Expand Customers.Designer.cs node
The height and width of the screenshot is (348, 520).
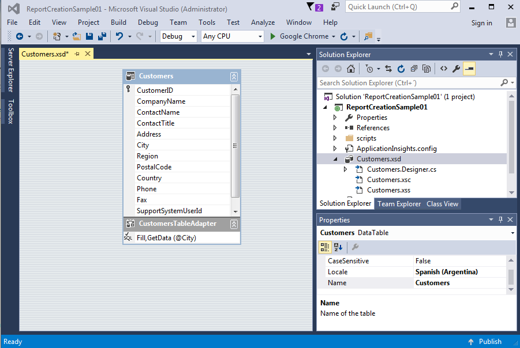[x=345, y=169]
